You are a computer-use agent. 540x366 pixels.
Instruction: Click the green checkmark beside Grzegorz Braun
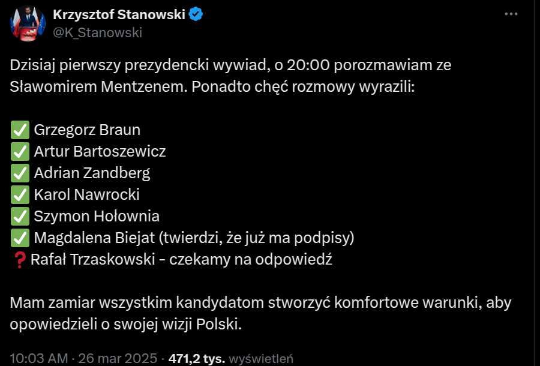(20, 130)
